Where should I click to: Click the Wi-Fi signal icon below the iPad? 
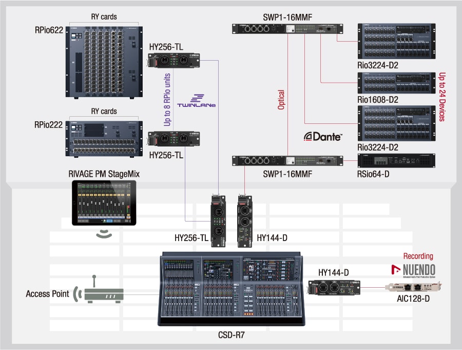[104, 233]
